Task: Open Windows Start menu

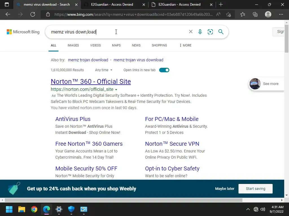Action: (x=9, y=209)
